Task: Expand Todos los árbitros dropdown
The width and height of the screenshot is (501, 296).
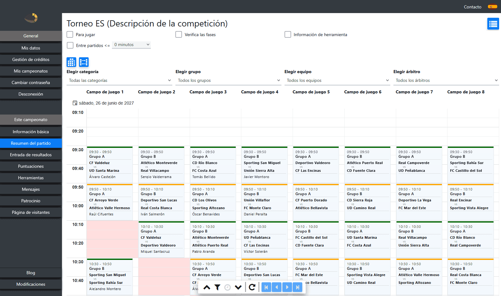Action: point(446,80)
